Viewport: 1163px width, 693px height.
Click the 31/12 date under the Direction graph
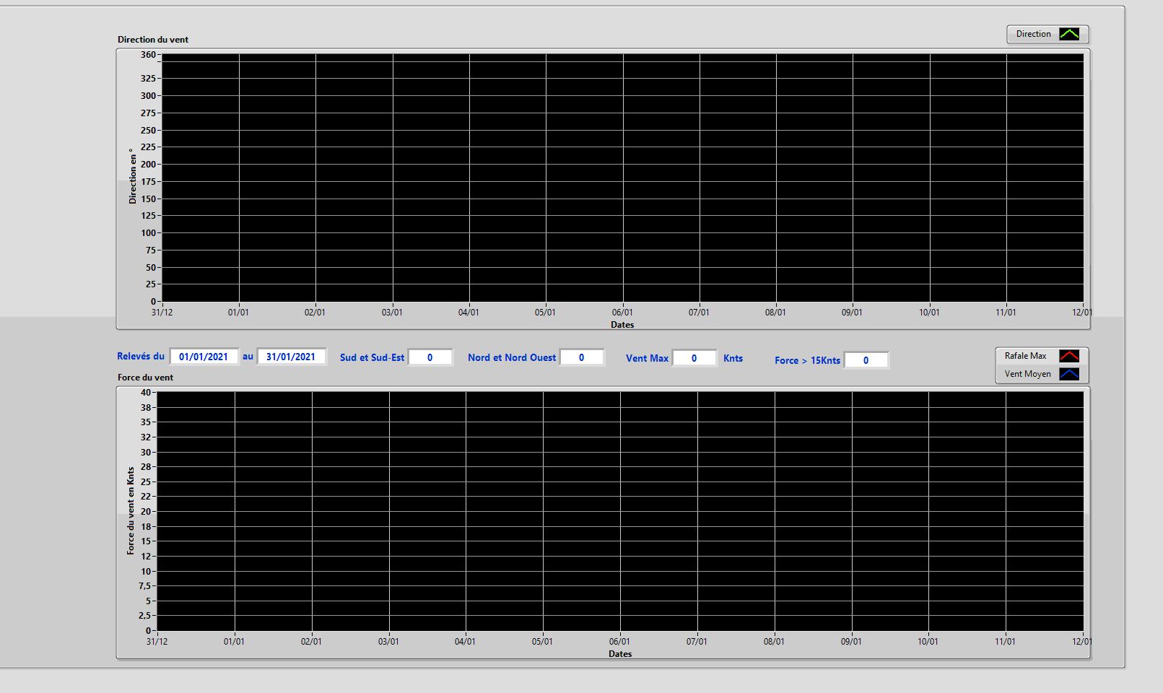162,313
